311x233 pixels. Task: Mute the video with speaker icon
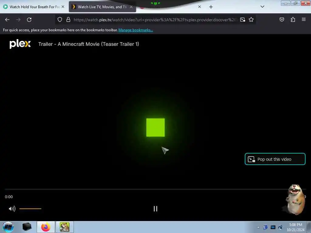coord(12,209)
